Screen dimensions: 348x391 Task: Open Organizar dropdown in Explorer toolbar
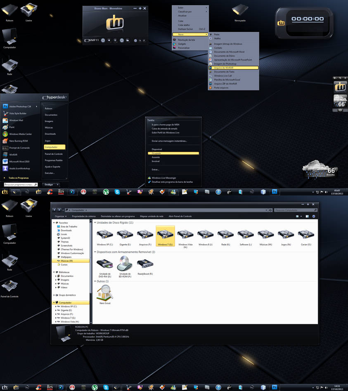point(61,217)
